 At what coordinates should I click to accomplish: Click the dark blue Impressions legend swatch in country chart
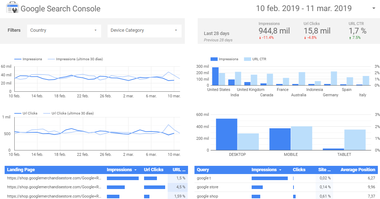pyautogui.click(x=214, y=59)
